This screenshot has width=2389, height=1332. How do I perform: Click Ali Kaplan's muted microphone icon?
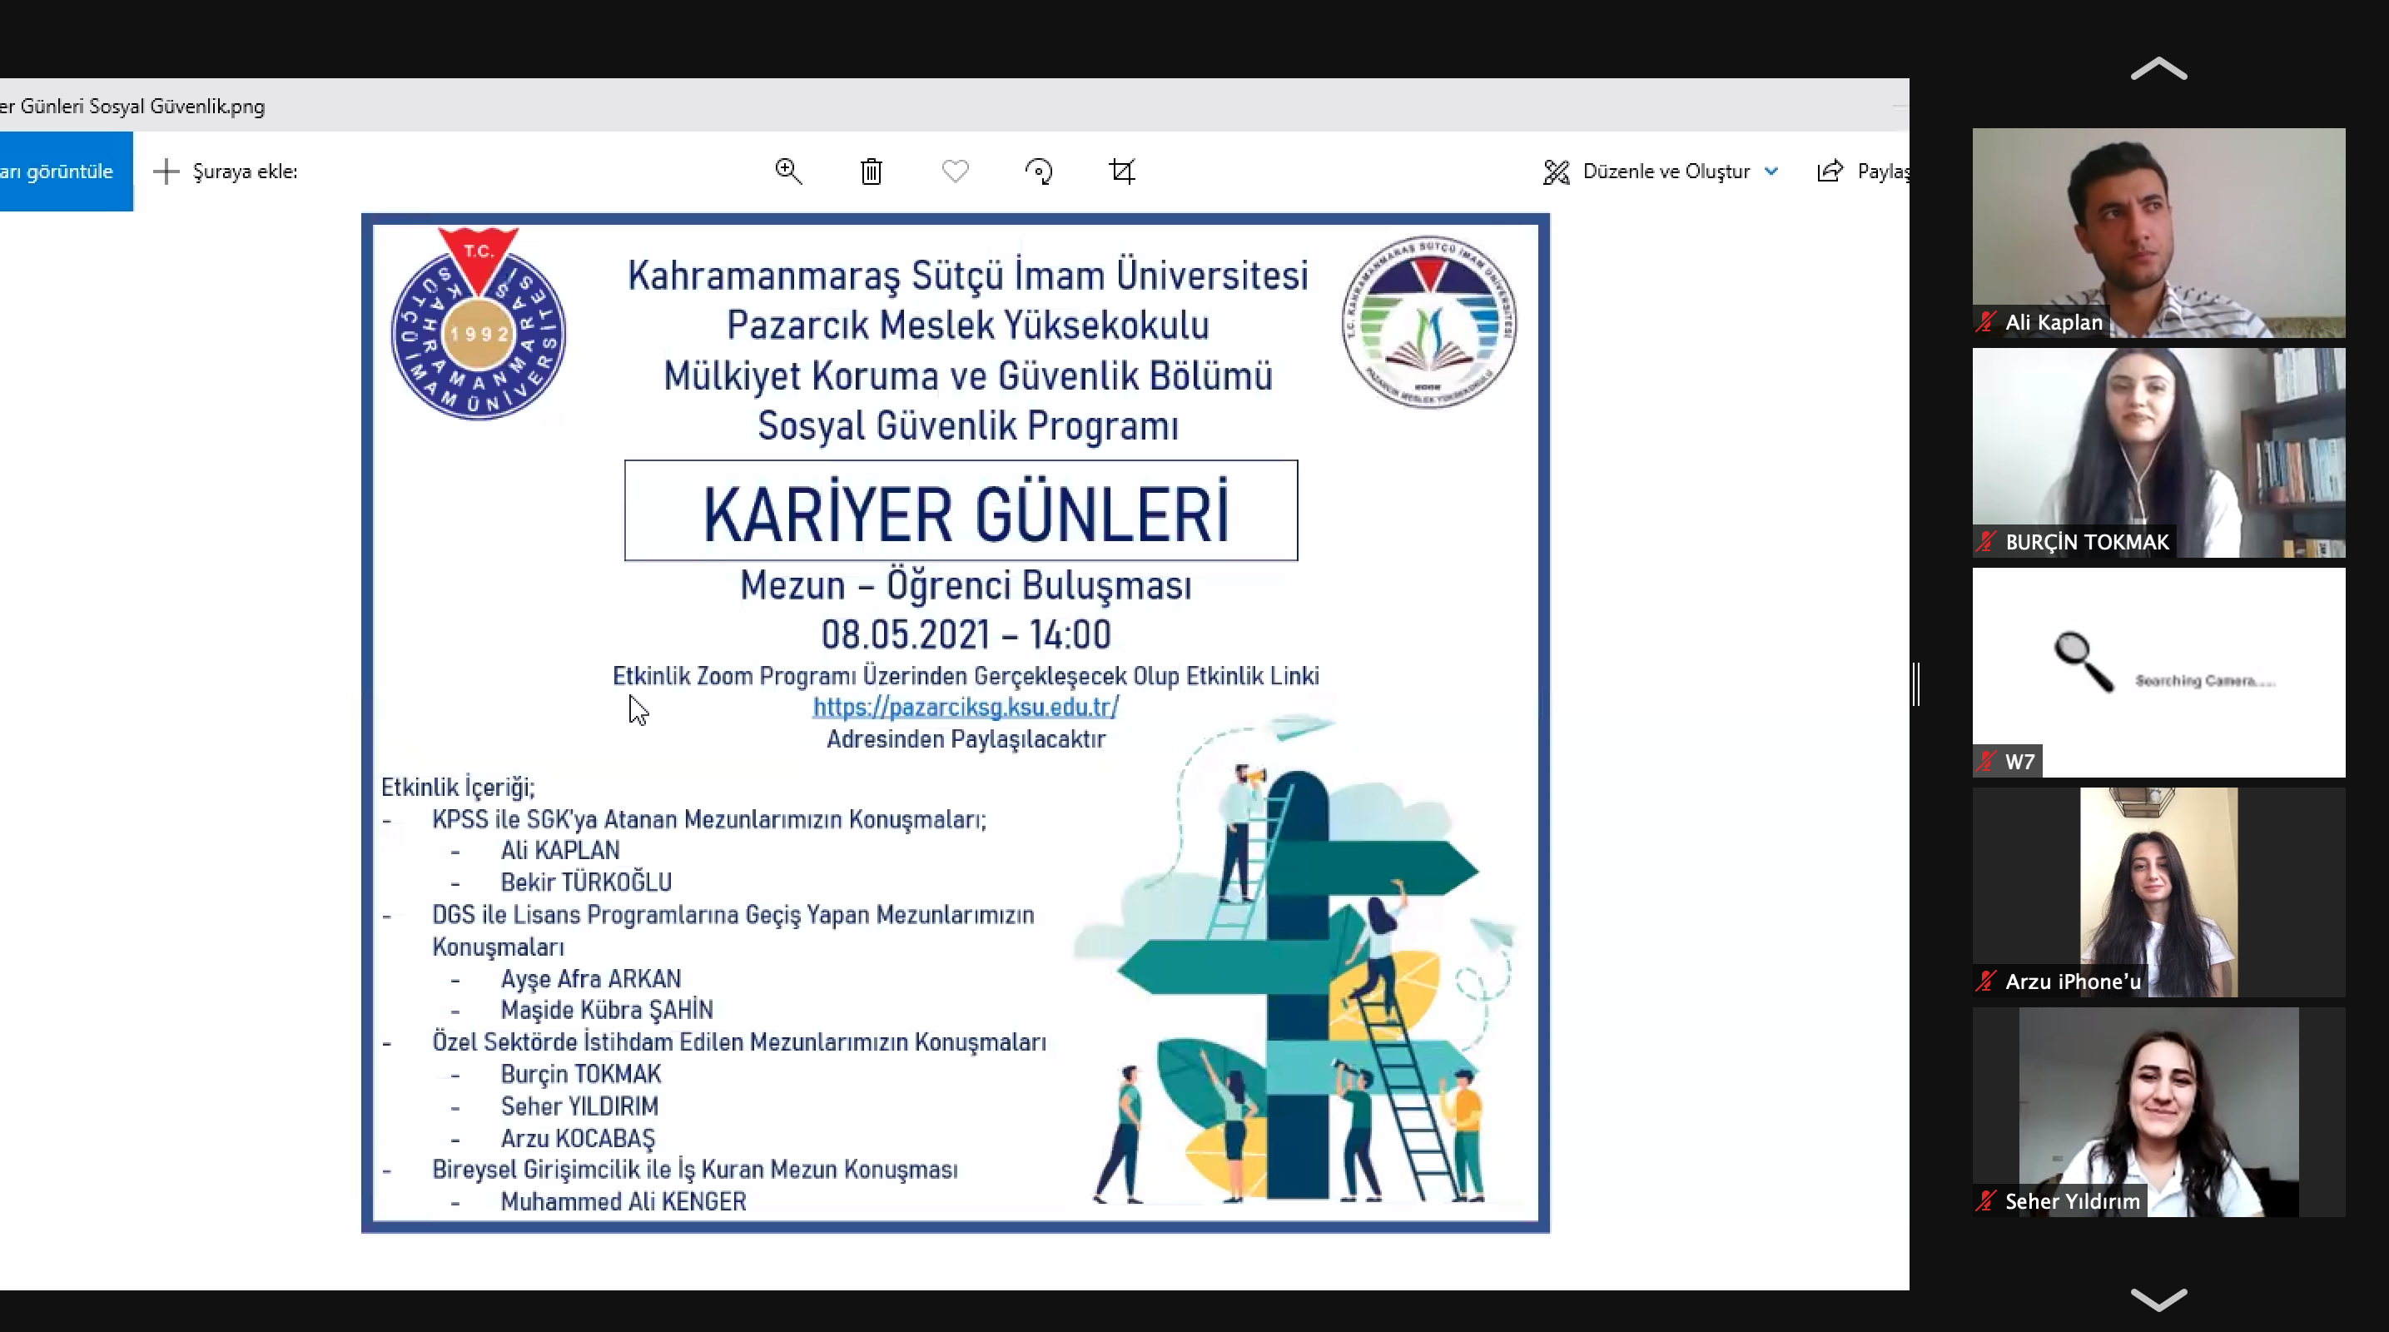click(1985, 322)
